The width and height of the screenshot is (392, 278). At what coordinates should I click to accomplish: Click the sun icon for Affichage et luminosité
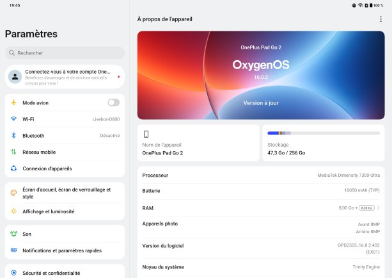pyautogui.click(x=14, y=211)
